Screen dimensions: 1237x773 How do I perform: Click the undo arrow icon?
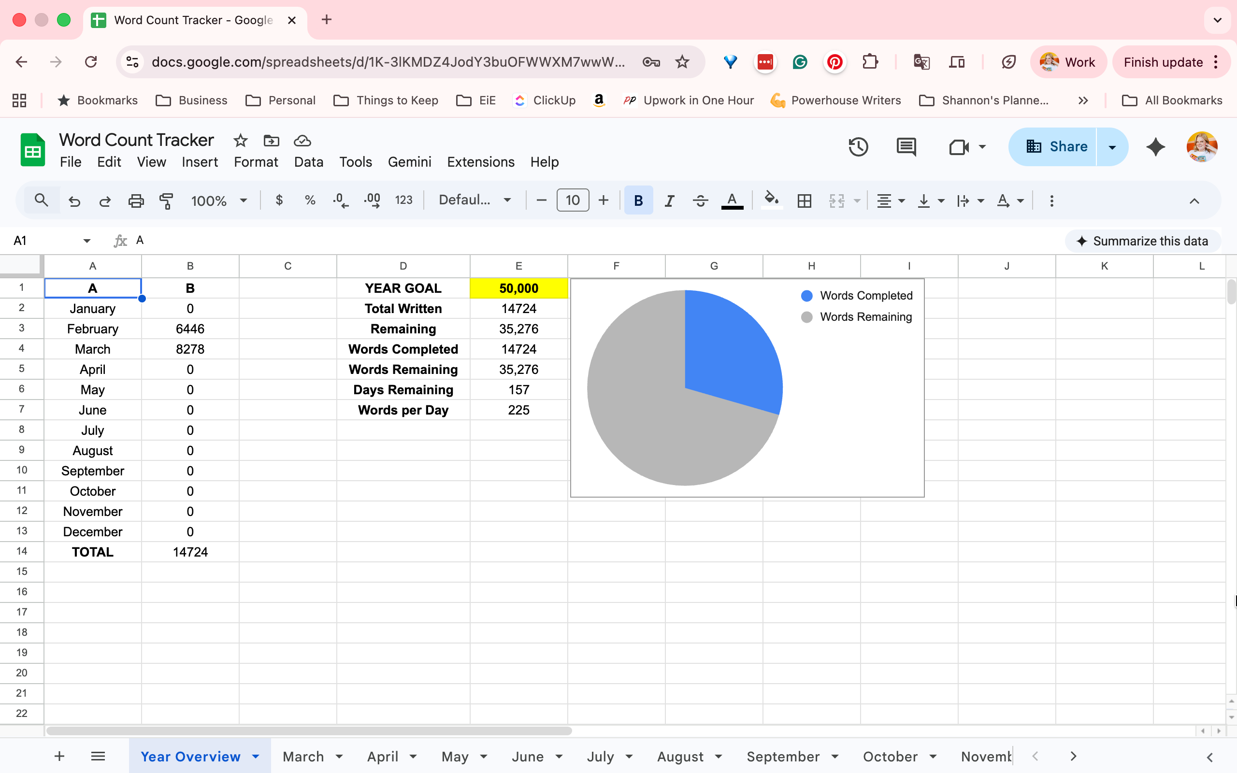tap(74, 200)
